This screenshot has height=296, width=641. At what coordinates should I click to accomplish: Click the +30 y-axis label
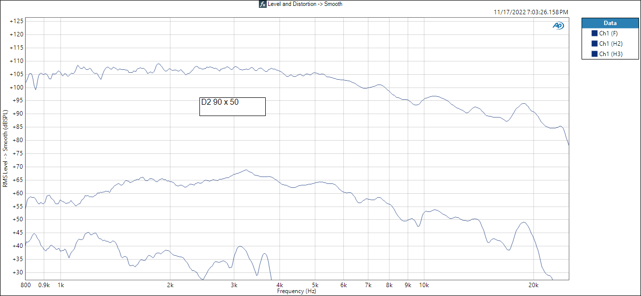tap(18, 272)
